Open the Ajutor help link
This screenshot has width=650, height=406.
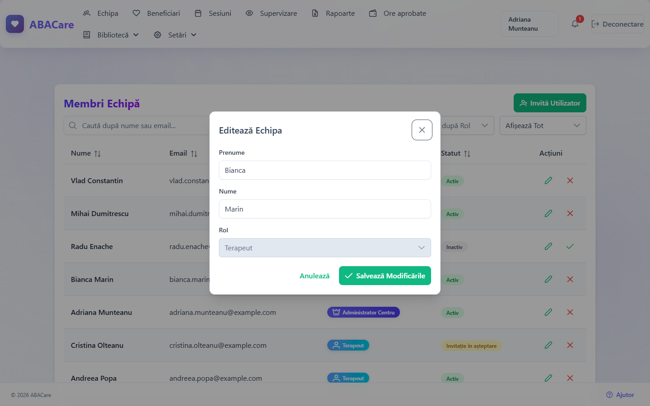click(620, 395)
